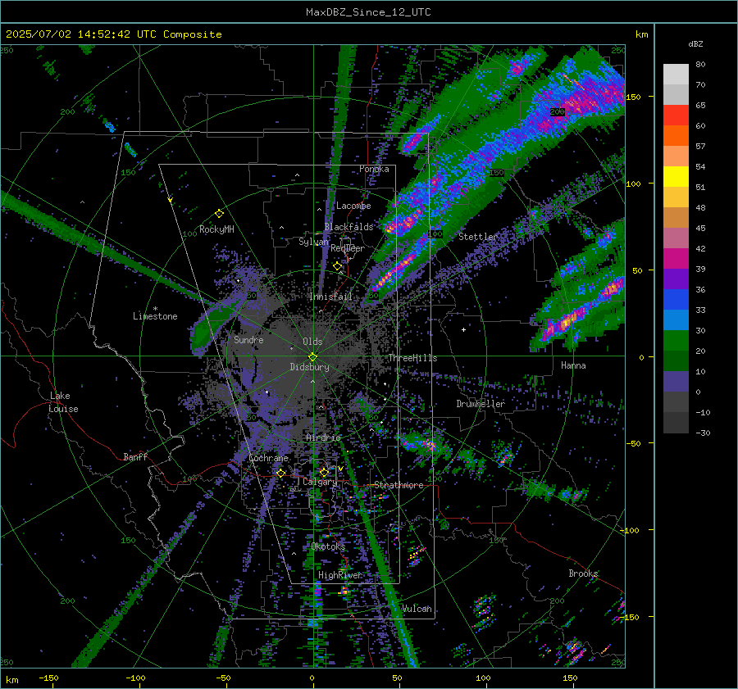Click the Limestone label
Viewport: 738px width, 689px height.
pos(155,316)
